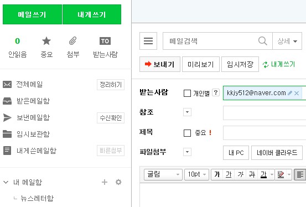Click the 미리보기 preview button
306x207 pixels.
201,64
